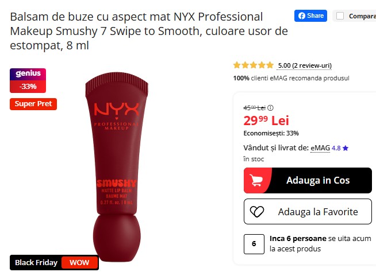Click the product title heading
Viewport: 376px width, 272px height.
(x=149, y=31)
